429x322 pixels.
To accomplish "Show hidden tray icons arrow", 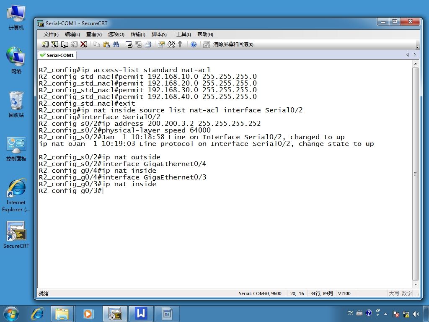I will pyautogui.click(x=385, y=314).
